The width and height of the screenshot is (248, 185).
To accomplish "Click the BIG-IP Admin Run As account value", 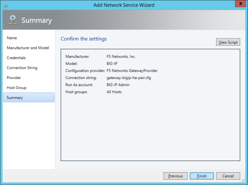I will 119,85.
